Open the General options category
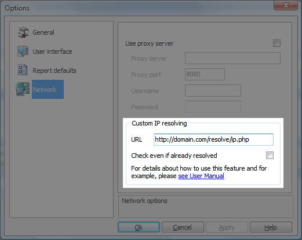This screenshot has width=302, height=240. [43, 32]
